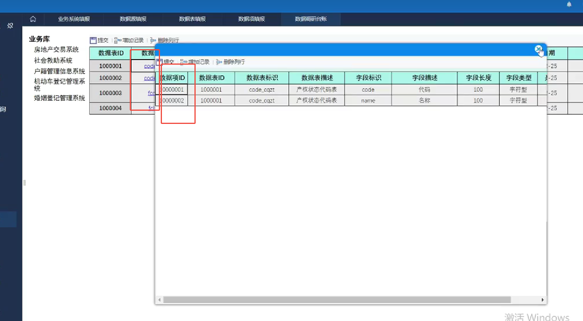Click 提交 in the popup toolbar
The height and width of the screenshot is (321, 583).
click(x=165, y=62)
